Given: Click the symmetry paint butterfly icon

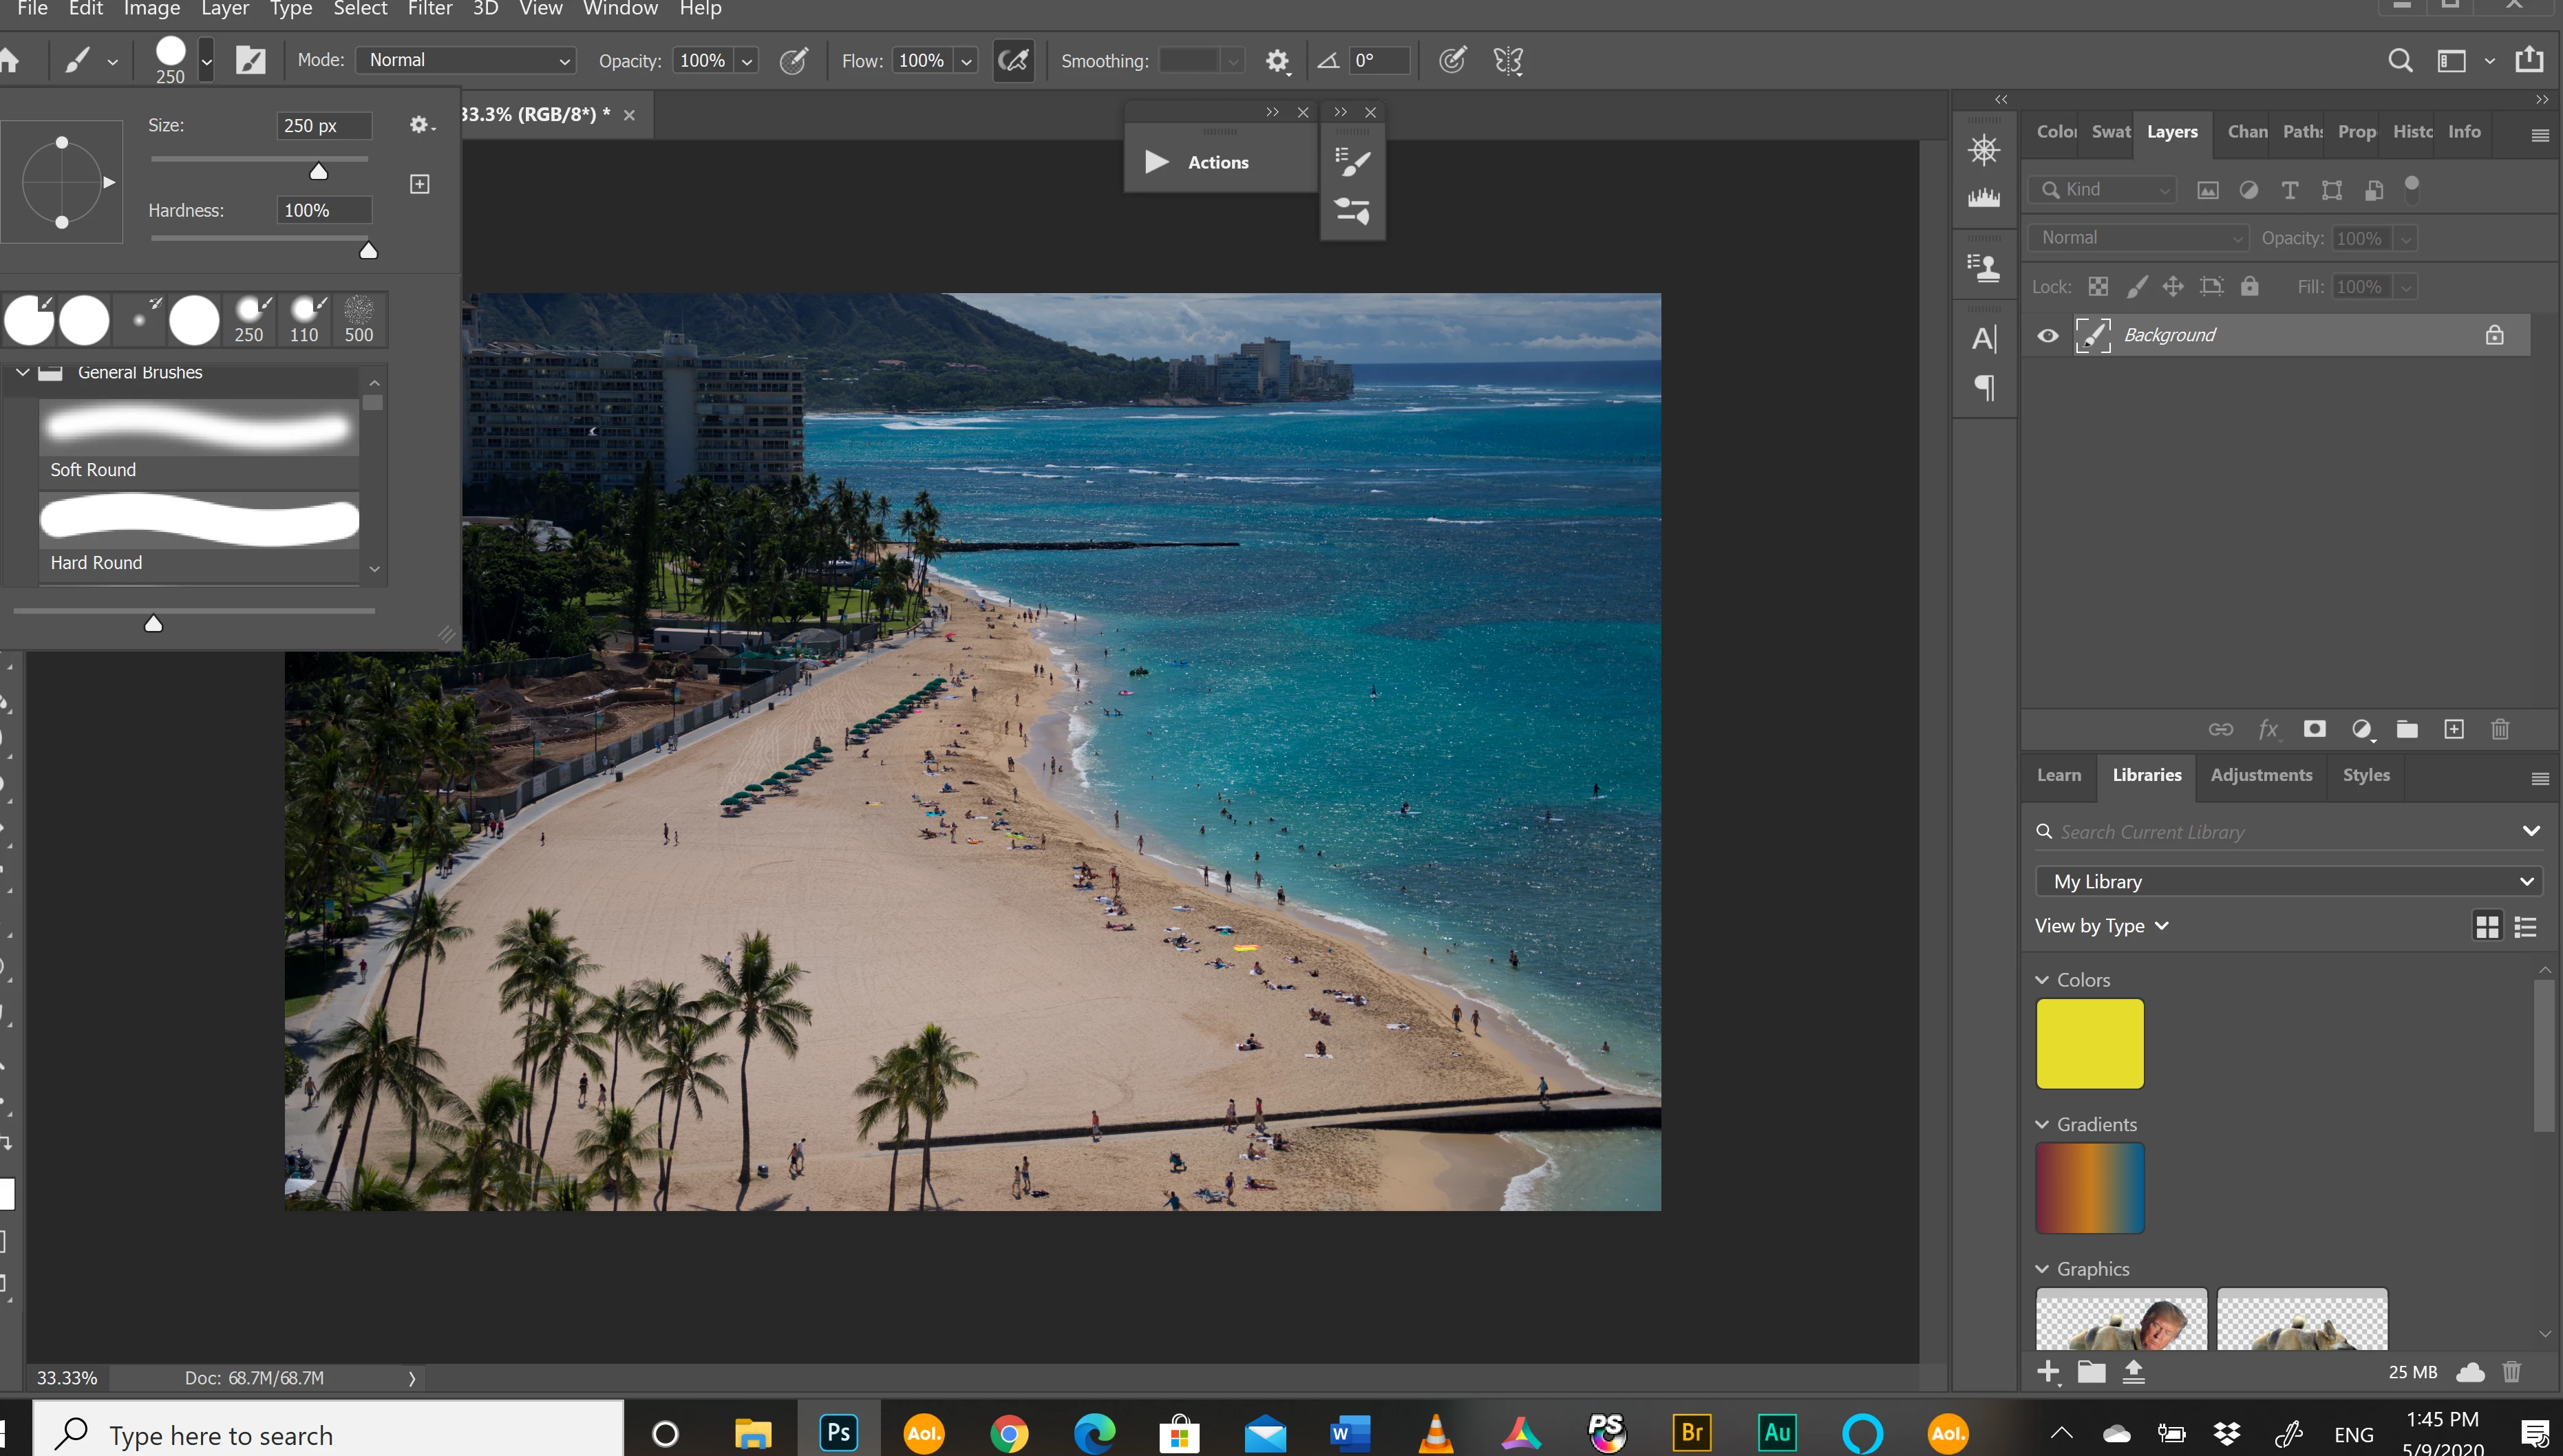Looking at the screenshot, I should [1508, 61].
